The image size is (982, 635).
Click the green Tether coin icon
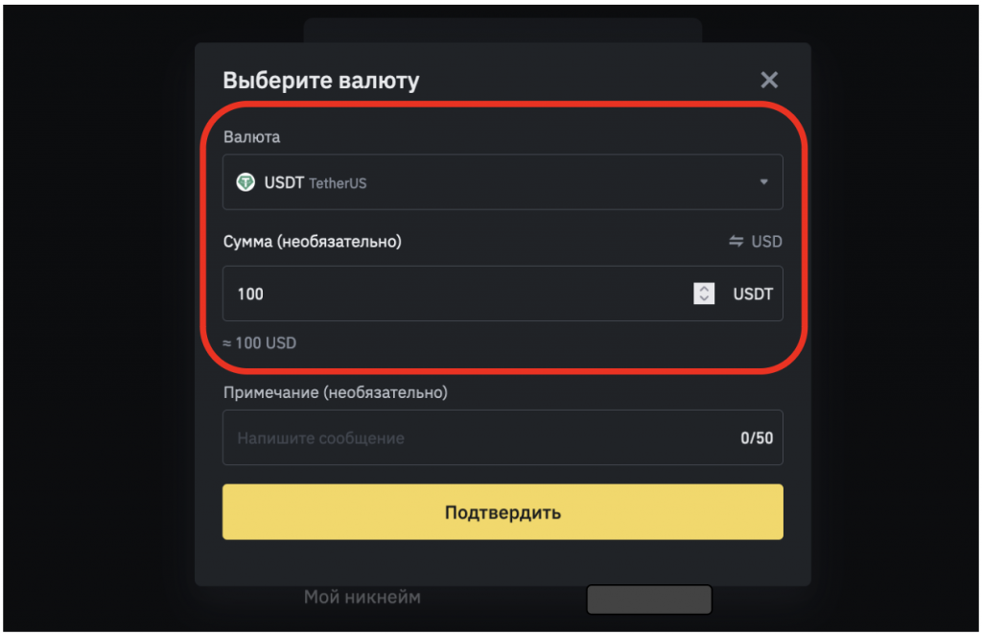245,182
